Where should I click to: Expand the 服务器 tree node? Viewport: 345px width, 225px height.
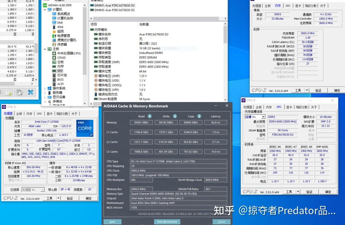45,93
